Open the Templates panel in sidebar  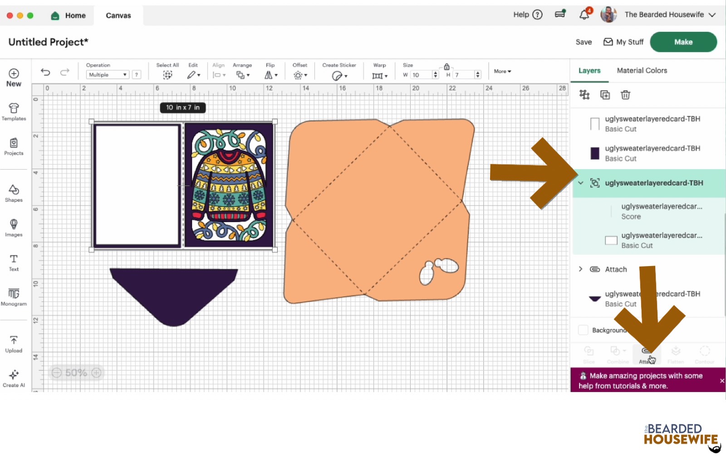pyautogui.click(x=14, y=112)
